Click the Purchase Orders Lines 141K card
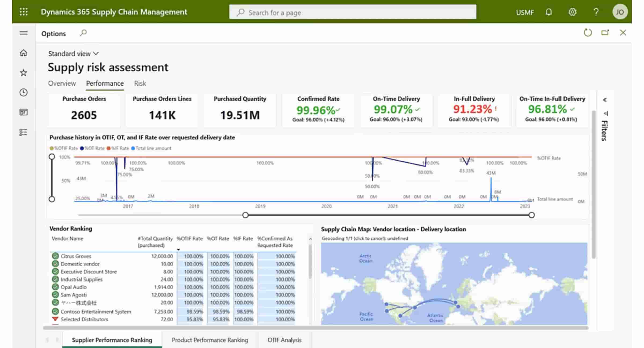644x348 pixels. (162, 110)
